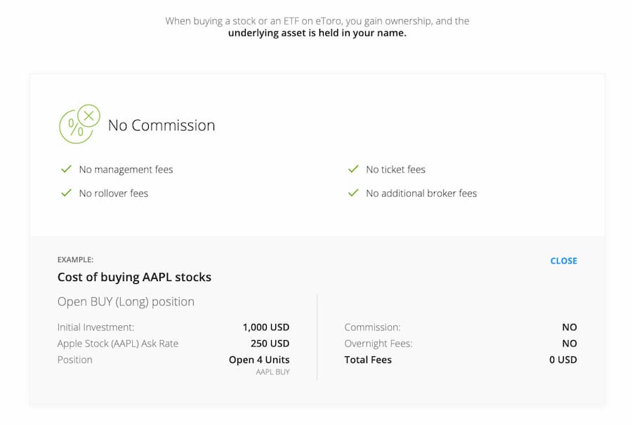Click the '0 USD' total fees value

pyautogui.click(x=563, y=360)
